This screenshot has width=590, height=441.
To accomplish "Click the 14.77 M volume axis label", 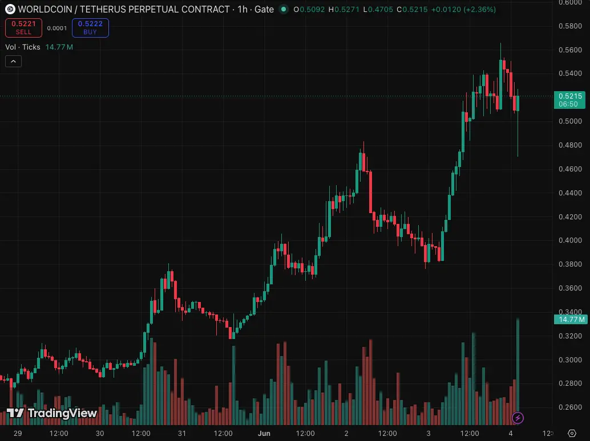I will tap(571, 320).
